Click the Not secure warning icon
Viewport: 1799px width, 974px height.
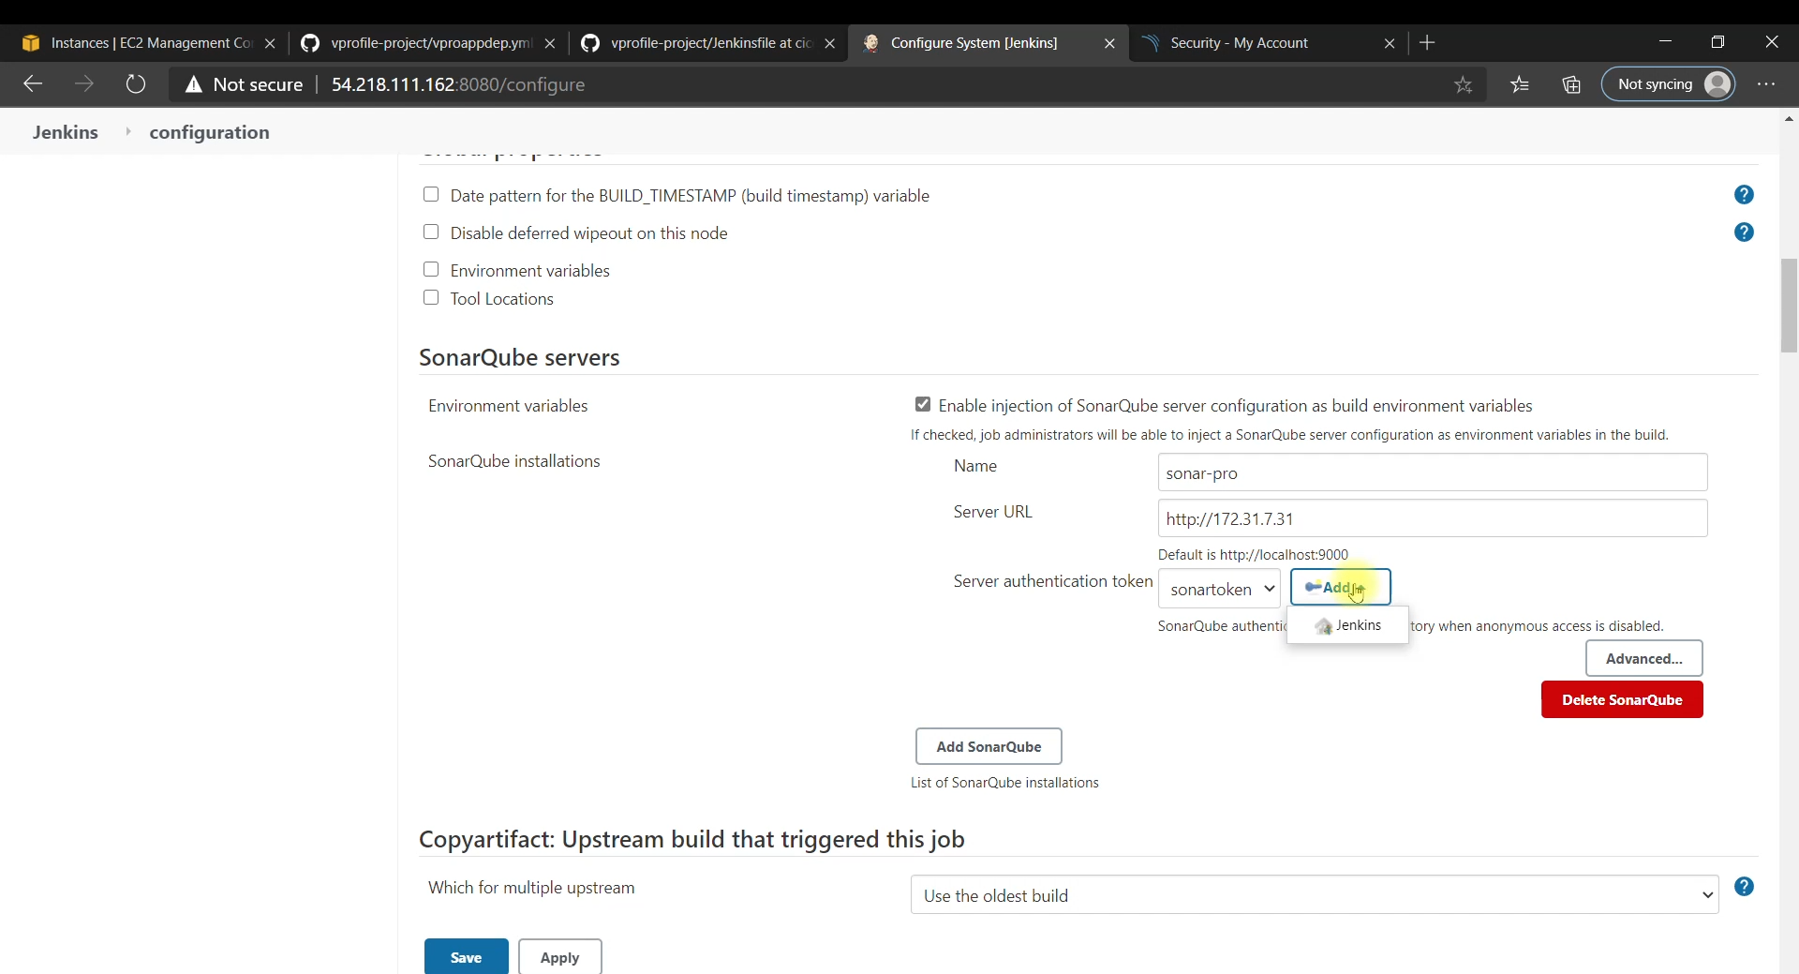point(193,84)
